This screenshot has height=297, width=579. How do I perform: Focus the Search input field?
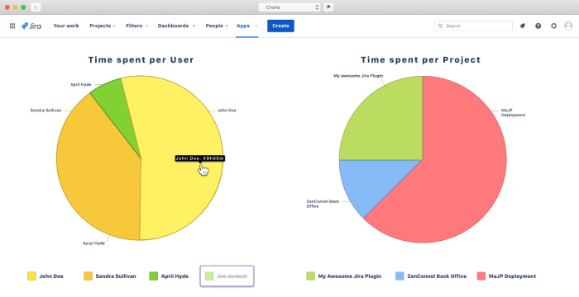[x=473, y=26]
